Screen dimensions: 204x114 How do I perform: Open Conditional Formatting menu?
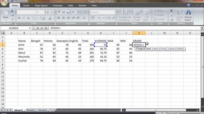(124, 15)
